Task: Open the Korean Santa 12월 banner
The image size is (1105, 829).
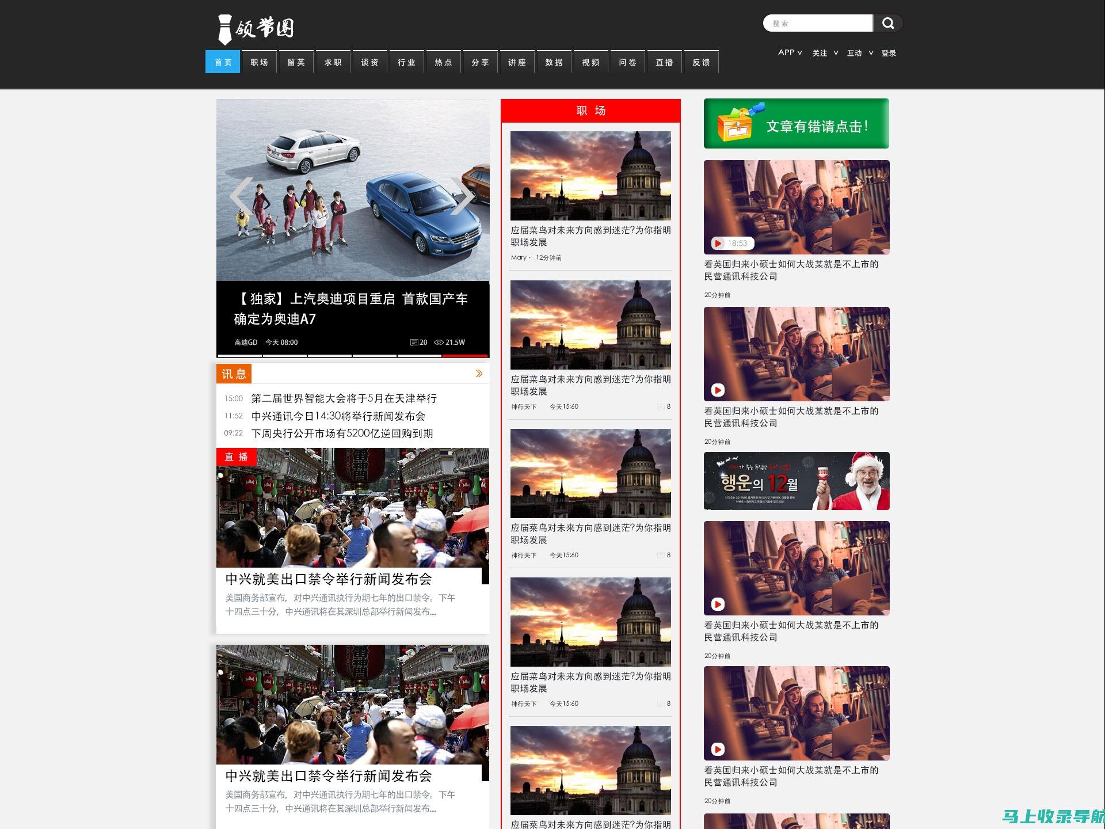Action: coord(797,481)
